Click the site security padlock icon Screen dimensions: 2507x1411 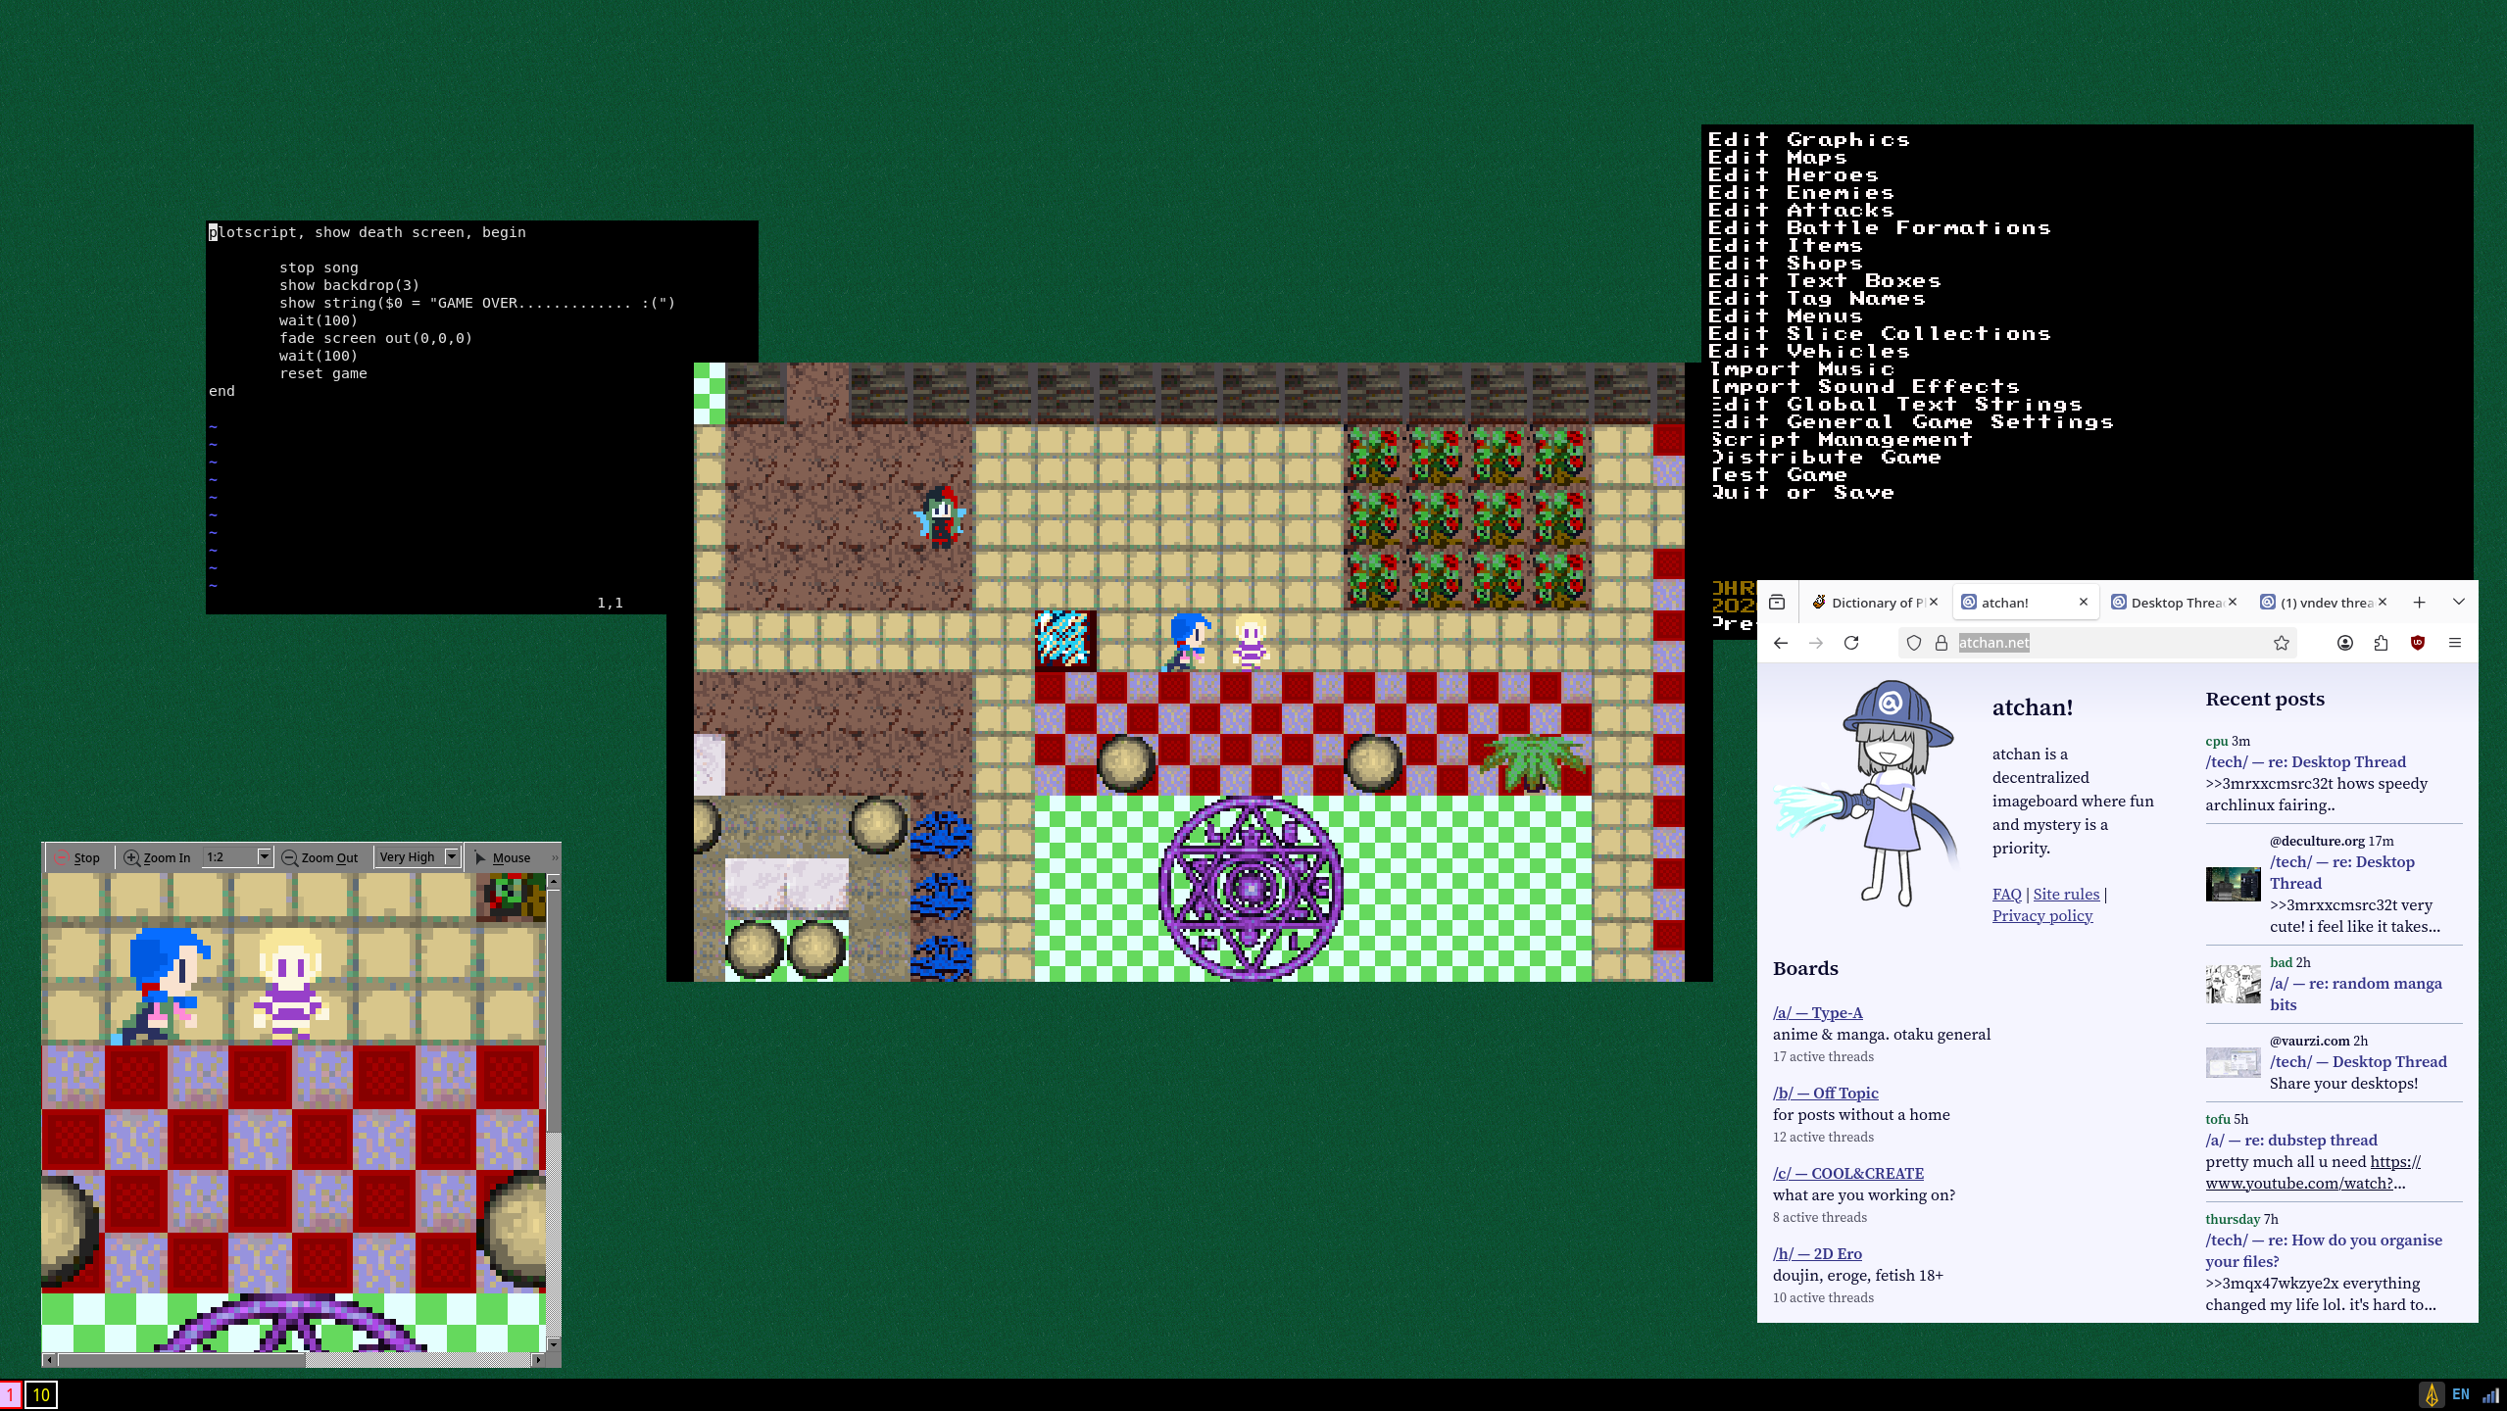pos(1941,643)
